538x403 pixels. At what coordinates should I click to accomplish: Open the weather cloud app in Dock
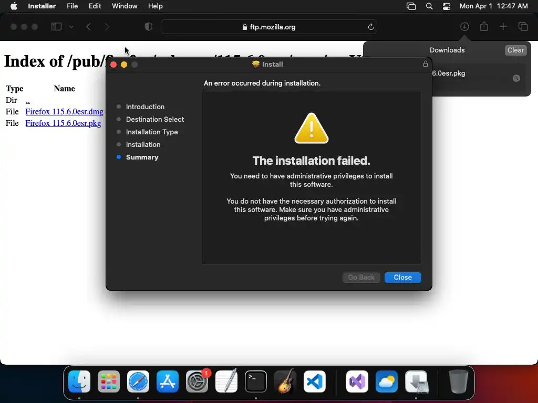pos(386,381)
